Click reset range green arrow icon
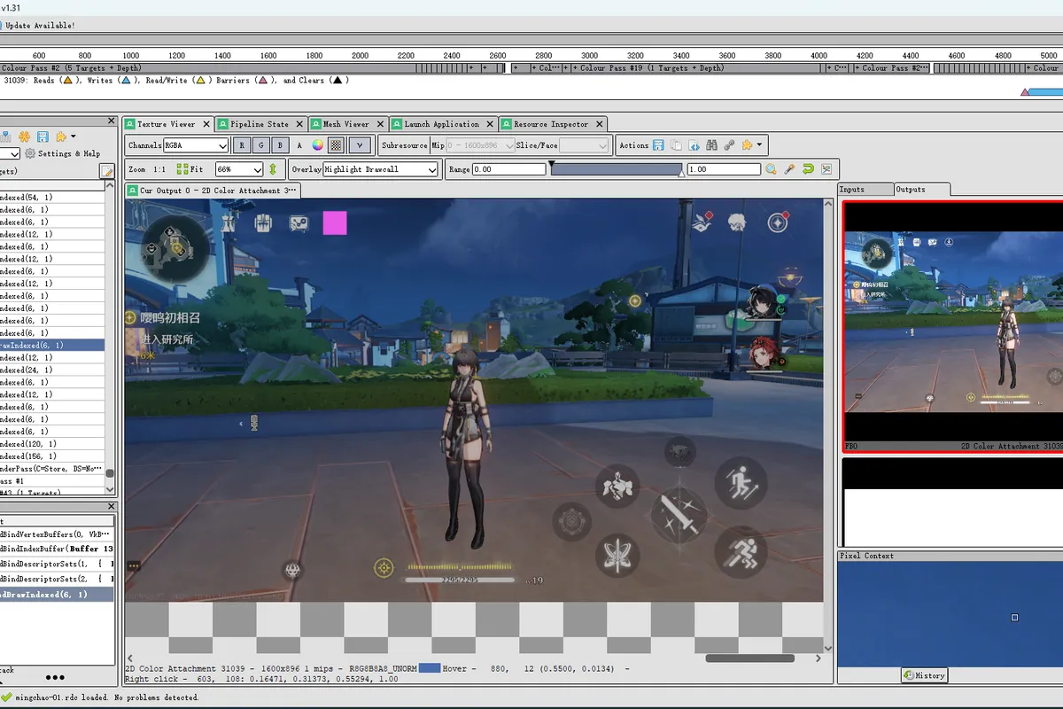This screenshot has height=709, width=1063. point(808,169)
